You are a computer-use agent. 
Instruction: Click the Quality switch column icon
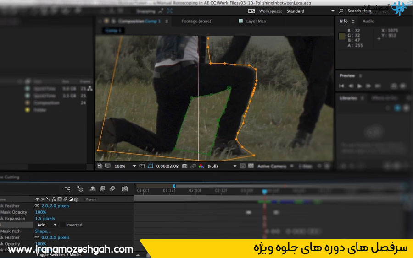(48, 199)
